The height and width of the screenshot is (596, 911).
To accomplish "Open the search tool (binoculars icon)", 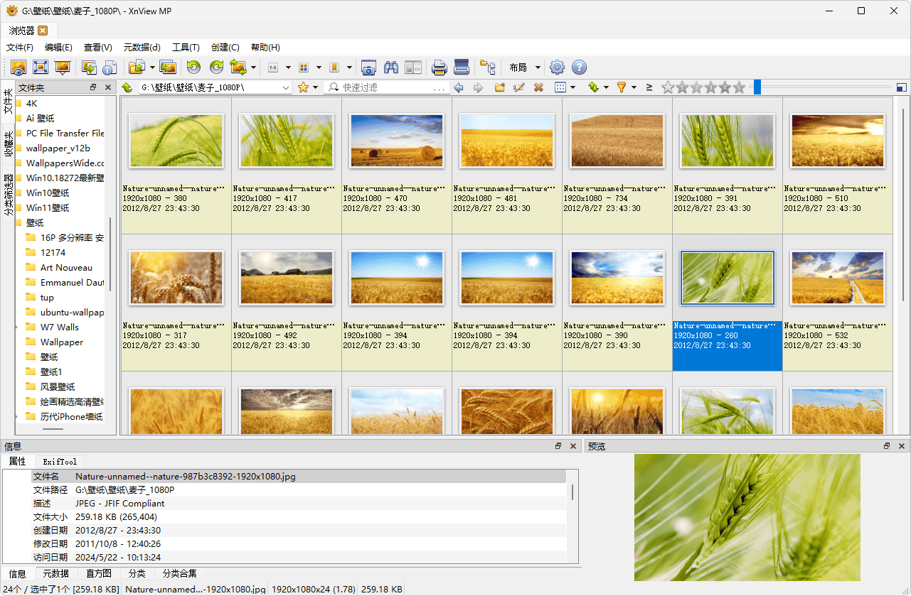I will click(391, 67).
